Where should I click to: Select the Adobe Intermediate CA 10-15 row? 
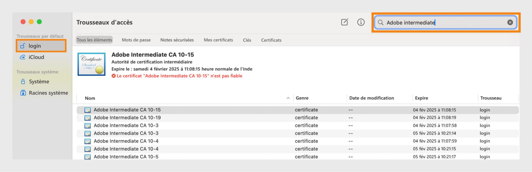point(298,110)
